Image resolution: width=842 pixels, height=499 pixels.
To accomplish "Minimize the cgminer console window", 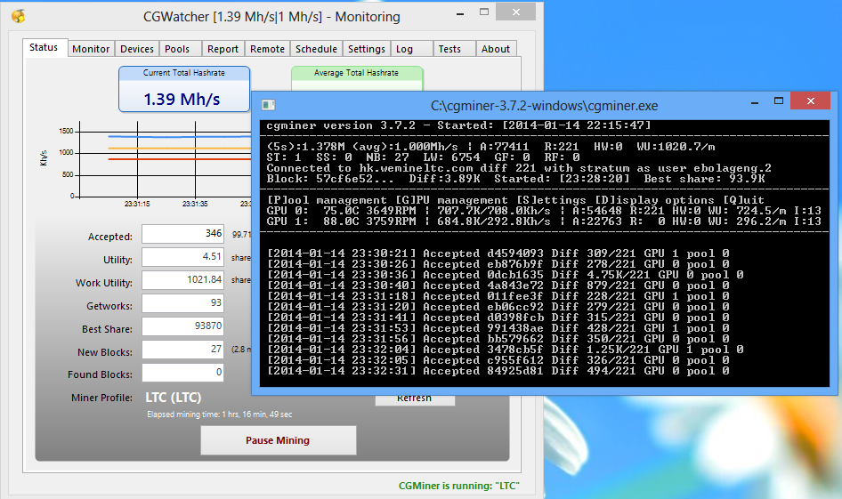I will tap(755, 102).
